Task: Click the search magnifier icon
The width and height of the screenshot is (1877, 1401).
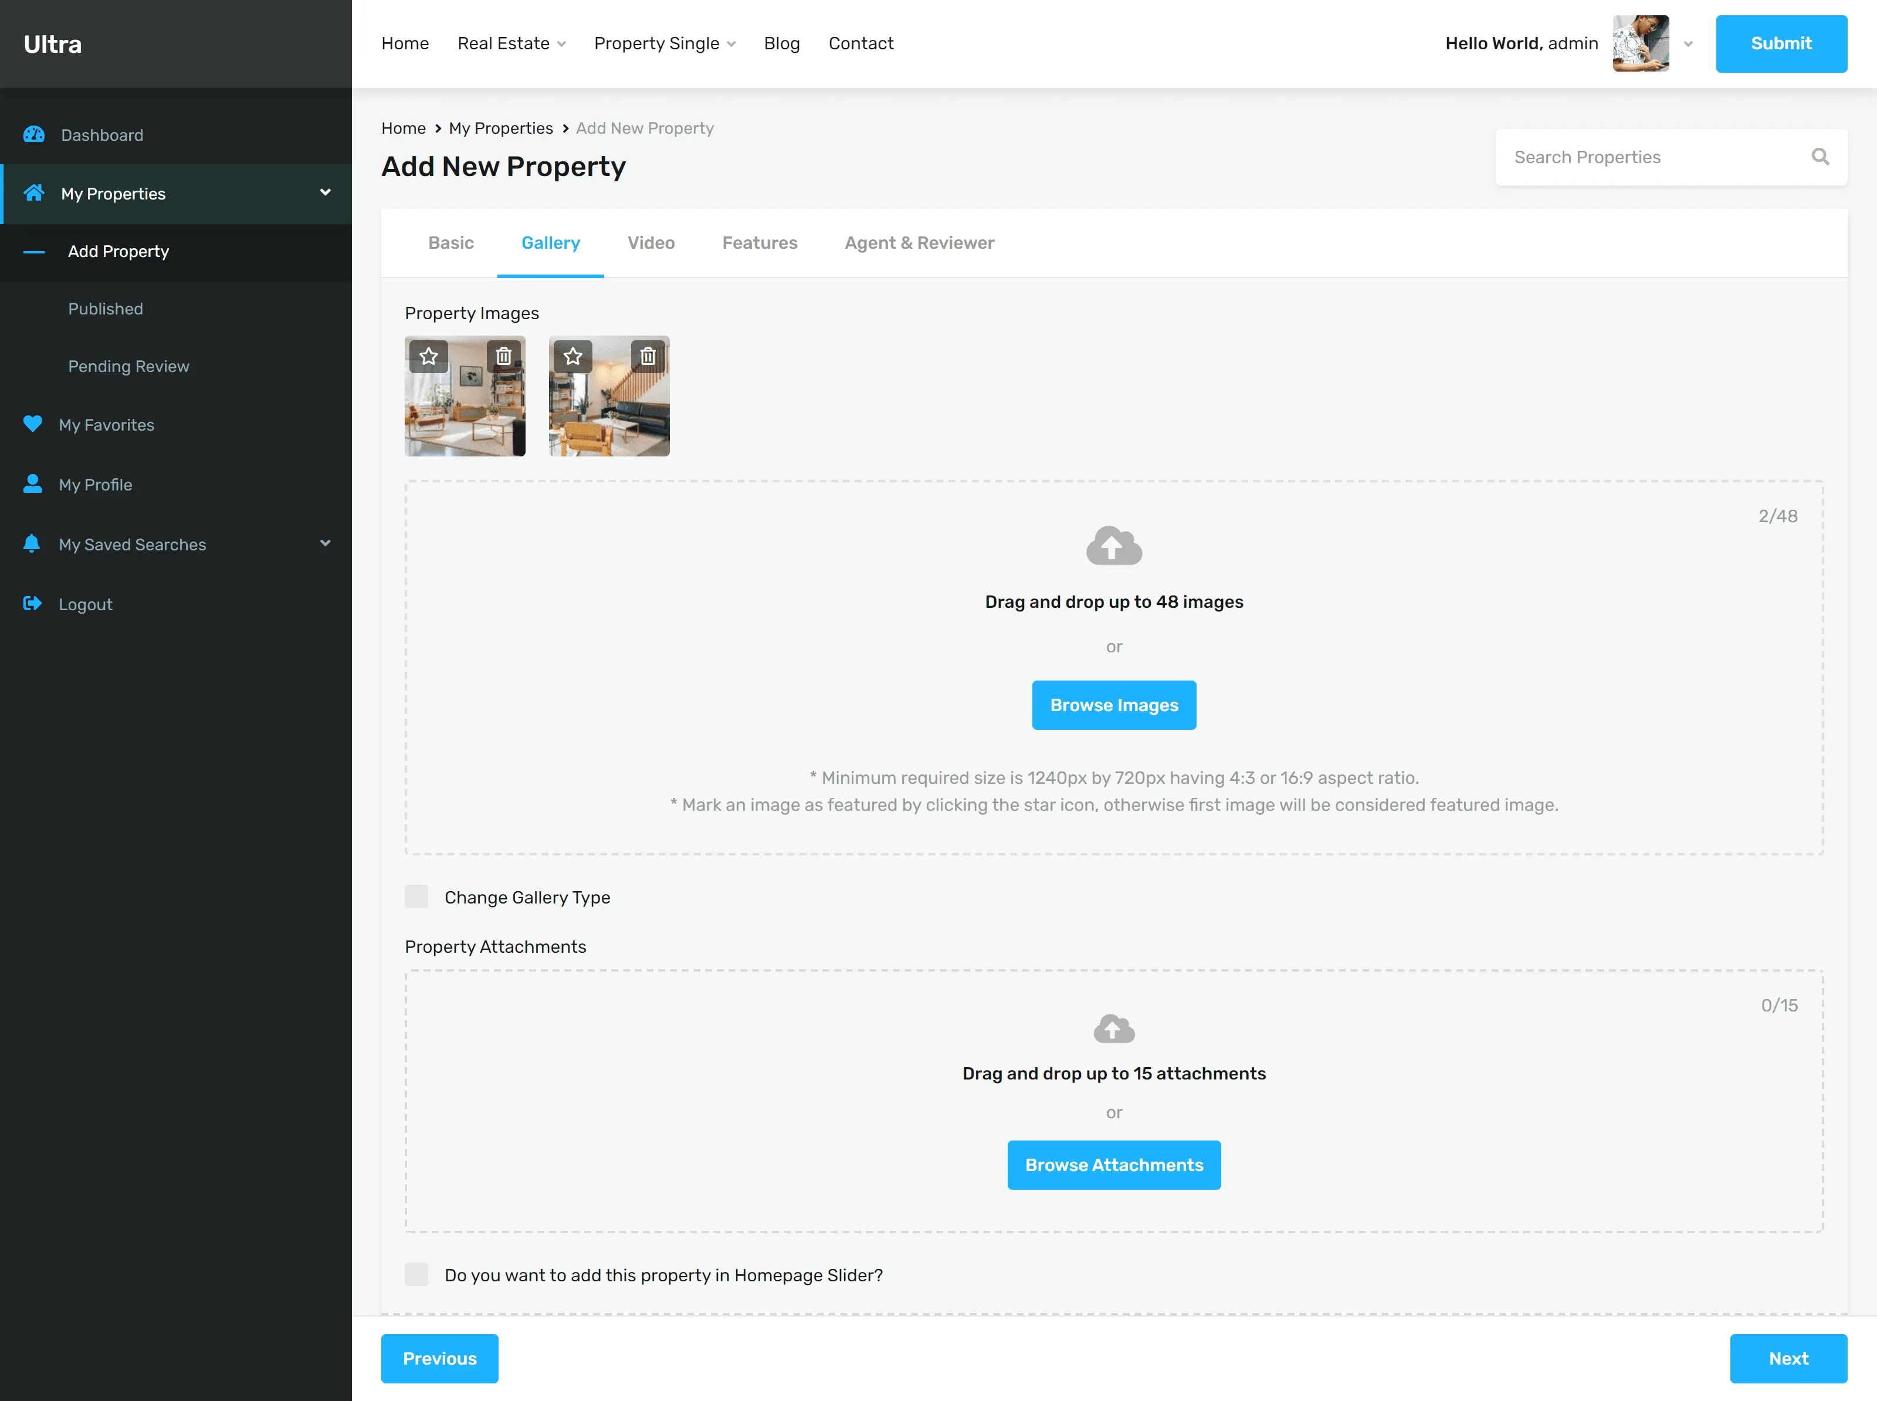Action: 1820,157
